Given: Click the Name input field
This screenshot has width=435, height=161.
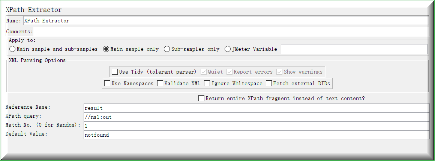Looking at the screenshot, I should (x=226, y=21).
